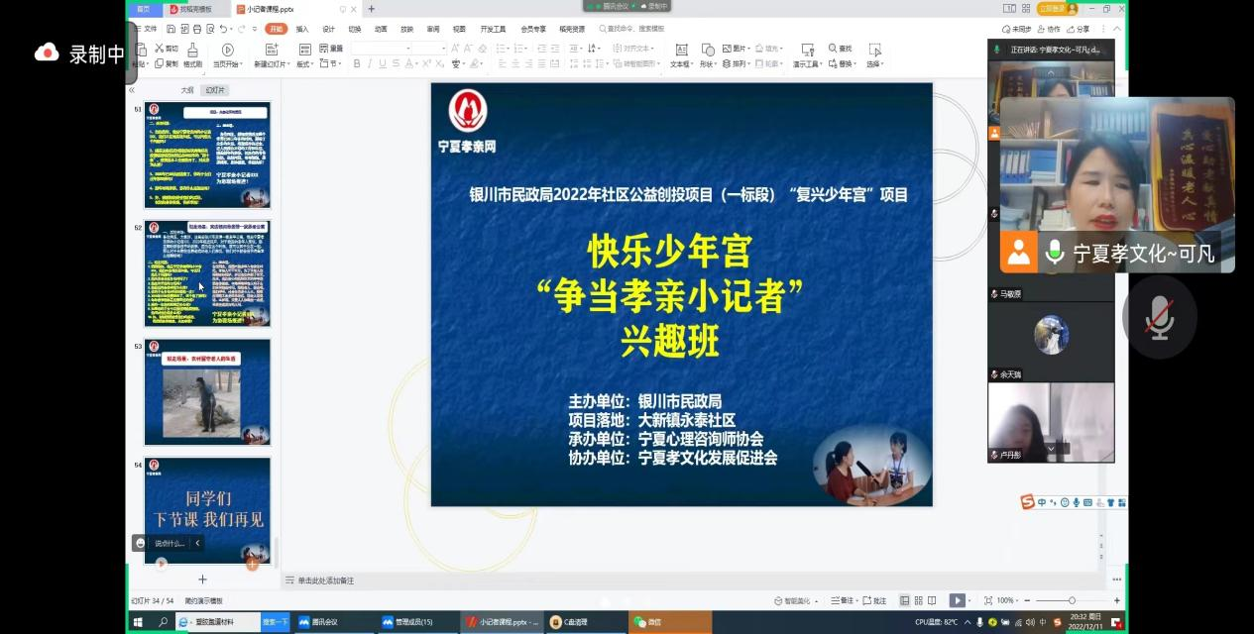Switch to slide sorter view in status bar

[x=920, y=600]
